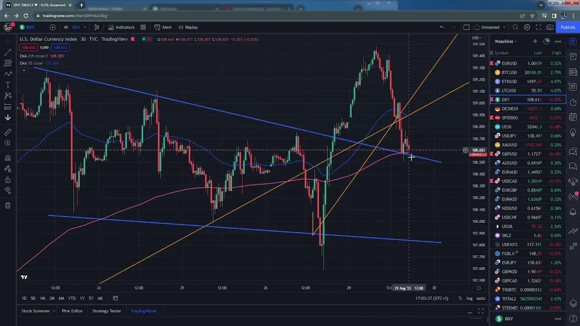Click the blue Publish button
The height and width of the screenshot is (326, 580).
[568, 27]
